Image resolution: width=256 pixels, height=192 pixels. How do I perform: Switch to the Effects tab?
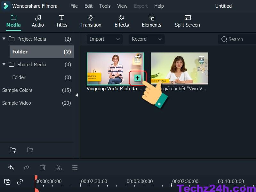122,21
